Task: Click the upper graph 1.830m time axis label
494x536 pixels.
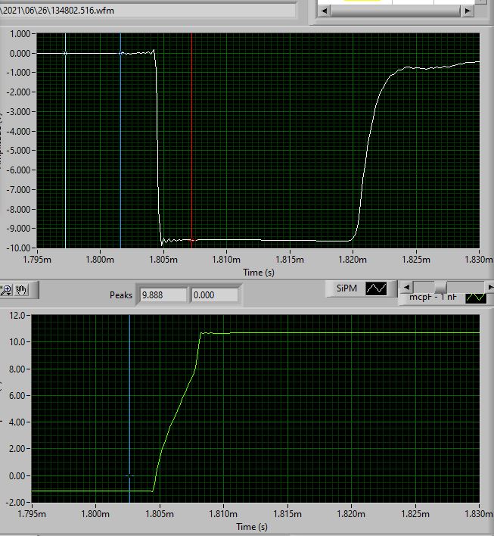Action: pyautogui.click(x=479, y=260)
